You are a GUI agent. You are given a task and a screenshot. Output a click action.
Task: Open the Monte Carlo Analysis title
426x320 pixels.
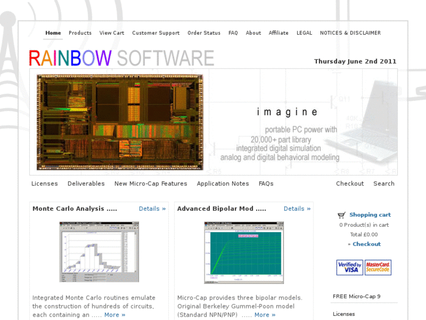(x=75, y=208)
